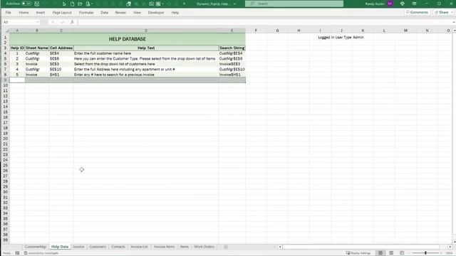Image resolution: width=456 pixels, height=256 pixels.
Task: Click cell 'Select from the drop down list of customers here'
Action: (146, 64)
